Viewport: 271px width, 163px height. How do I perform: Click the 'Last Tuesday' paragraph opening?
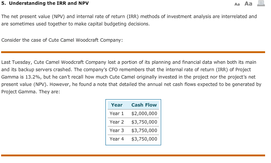pyautogui.click(x=16, y=62)
